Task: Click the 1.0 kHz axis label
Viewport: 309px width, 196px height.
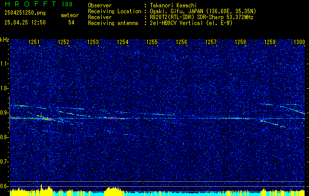Action: (4, 89)
